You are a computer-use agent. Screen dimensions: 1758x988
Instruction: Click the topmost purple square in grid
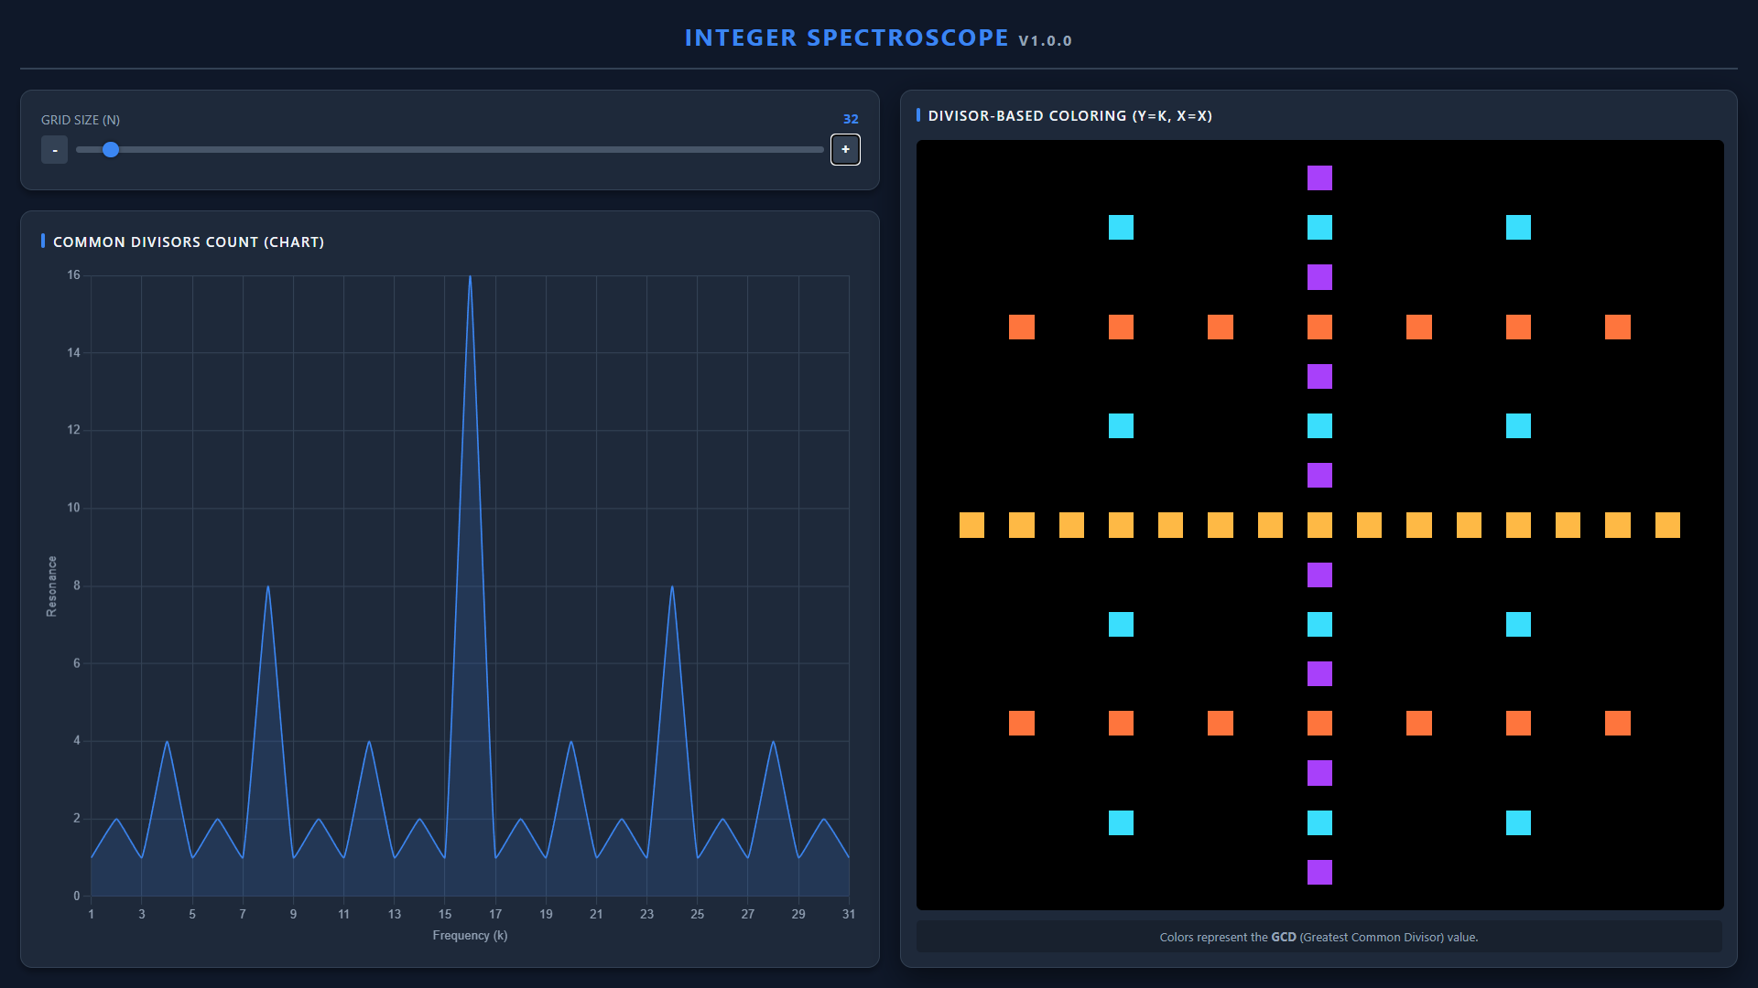pos(1319,177)
